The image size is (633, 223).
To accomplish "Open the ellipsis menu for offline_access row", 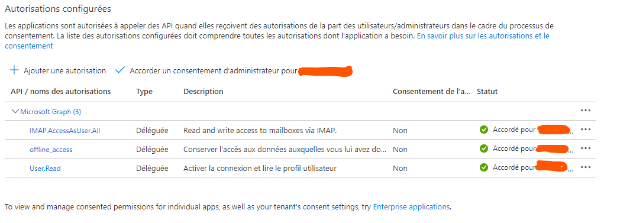I will click(585, 148).
